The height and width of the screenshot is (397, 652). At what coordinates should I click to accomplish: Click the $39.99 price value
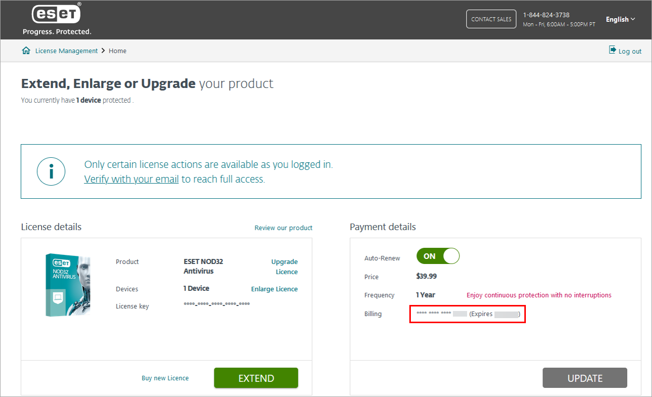coord(426,276)
